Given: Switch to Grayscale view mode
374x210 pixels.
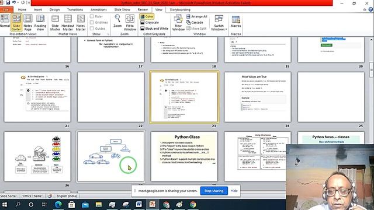Looking at the screenshot, I should pyautogui.click(x=150, y=22).
